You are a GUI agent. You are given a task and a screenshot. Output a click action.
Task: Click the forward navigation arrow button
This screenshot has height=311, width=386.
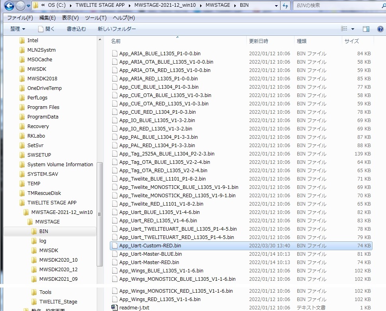[x=20, y=6]
